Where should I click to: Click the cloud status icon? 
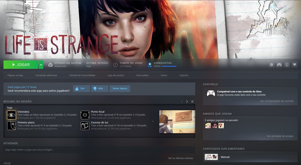pos(50,65)
